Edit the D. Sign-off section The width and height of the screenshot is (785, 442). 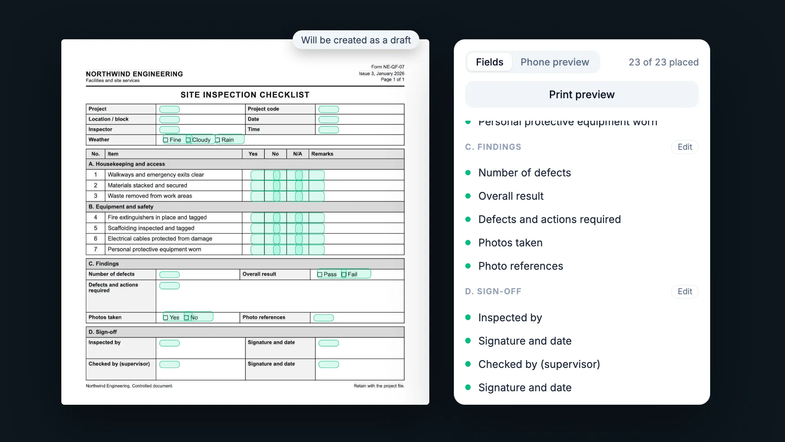pos(685,291)
